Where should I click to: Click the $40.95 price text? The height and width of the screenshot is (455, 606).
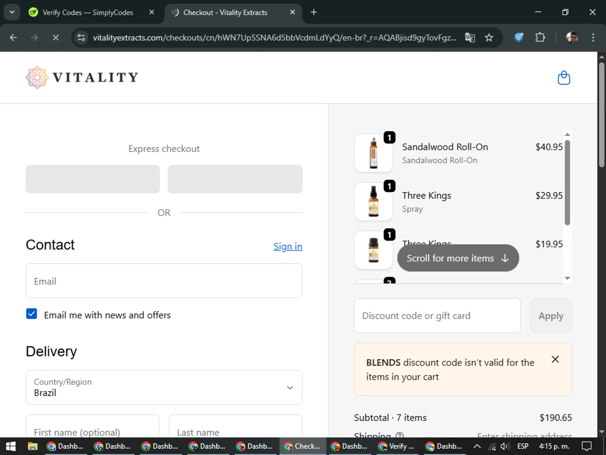[x=549, y=147]
